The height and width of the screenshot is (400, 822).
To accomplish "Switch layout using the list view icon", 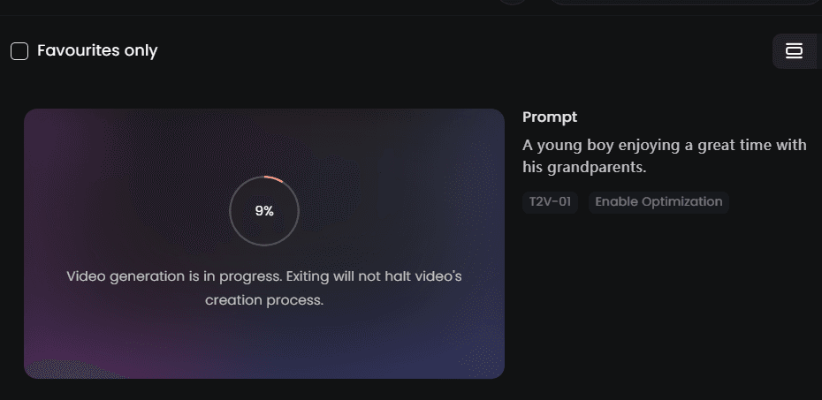I will [794, 51].
